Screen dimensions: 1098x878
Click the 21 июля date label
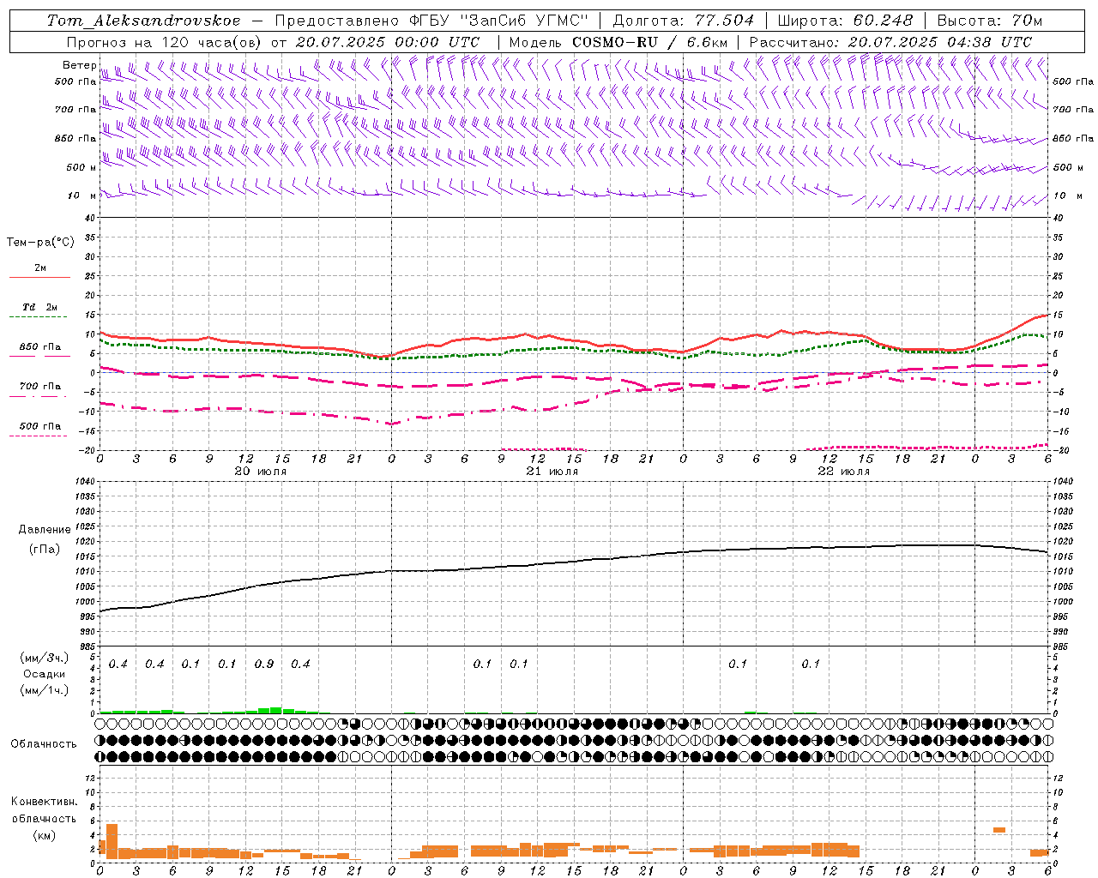(552, 472)
